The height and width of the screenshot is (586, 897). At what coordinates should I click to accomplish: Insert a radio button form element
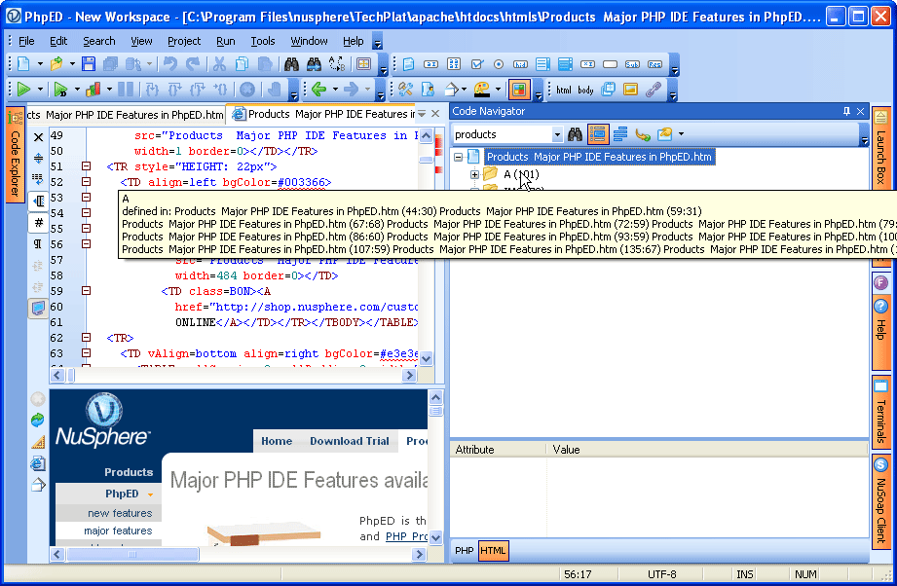click(x=499, y=64)
